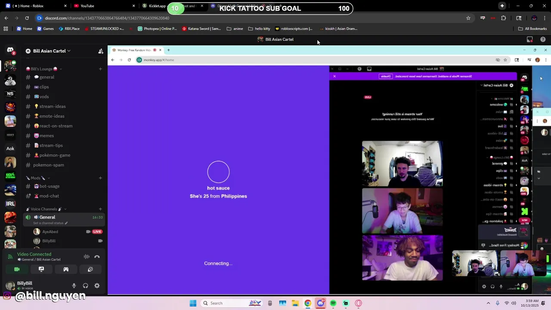Viewport: 551px width, 310px height.
Task: Toggle the Discord camera button
Action: 17,269
